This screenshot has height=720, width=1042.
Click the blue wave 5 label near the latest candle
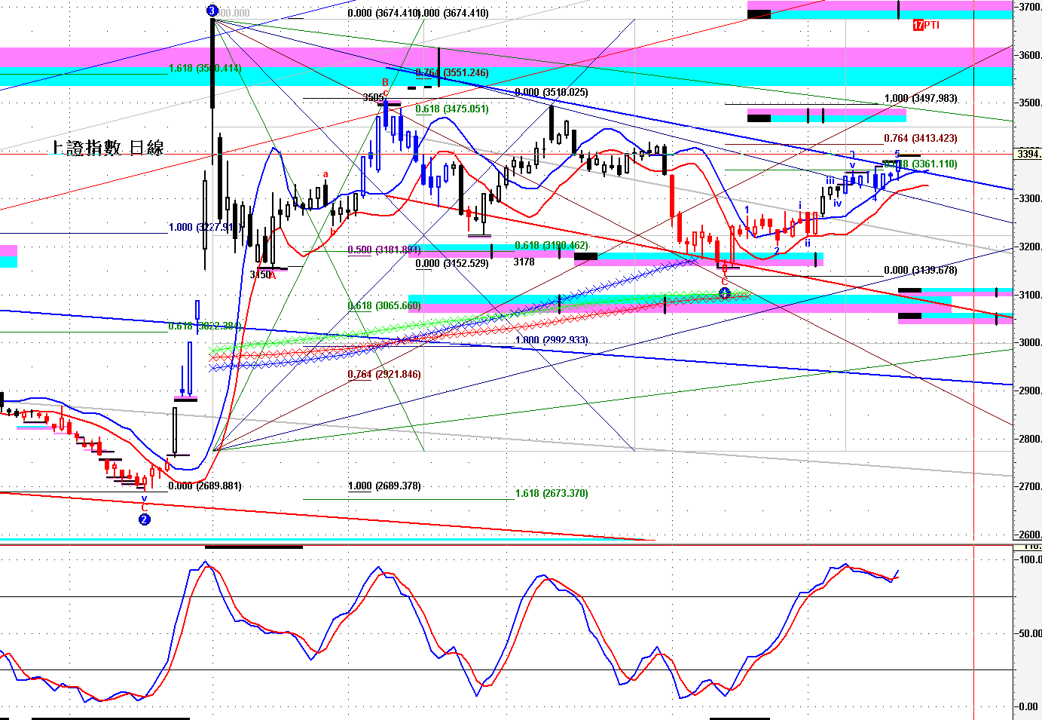[897, 154]
